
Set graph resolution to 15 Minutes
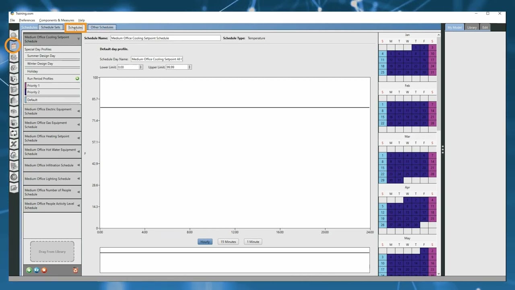click(228, 242)
